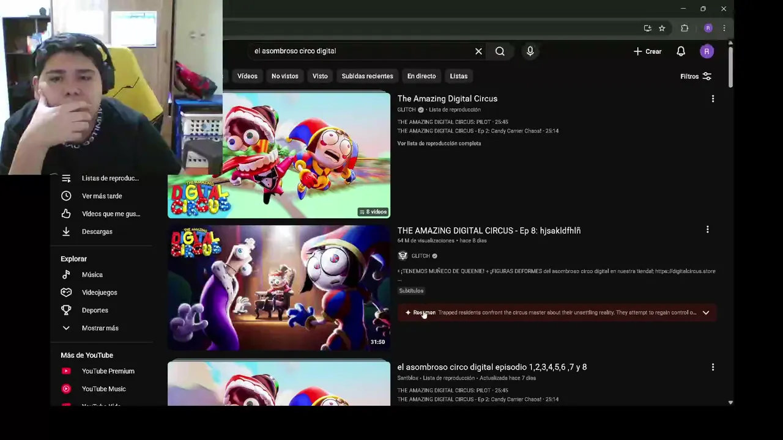
Task: Expand the Resumen AI summary chevron
Action: pyautogui.click(x=706, y=313)
